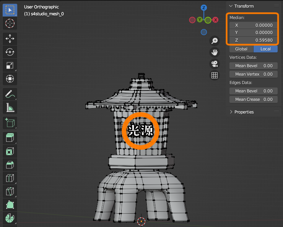
Task: Click the blue Z axis gizmo handle
Action: tap(204, 8)
